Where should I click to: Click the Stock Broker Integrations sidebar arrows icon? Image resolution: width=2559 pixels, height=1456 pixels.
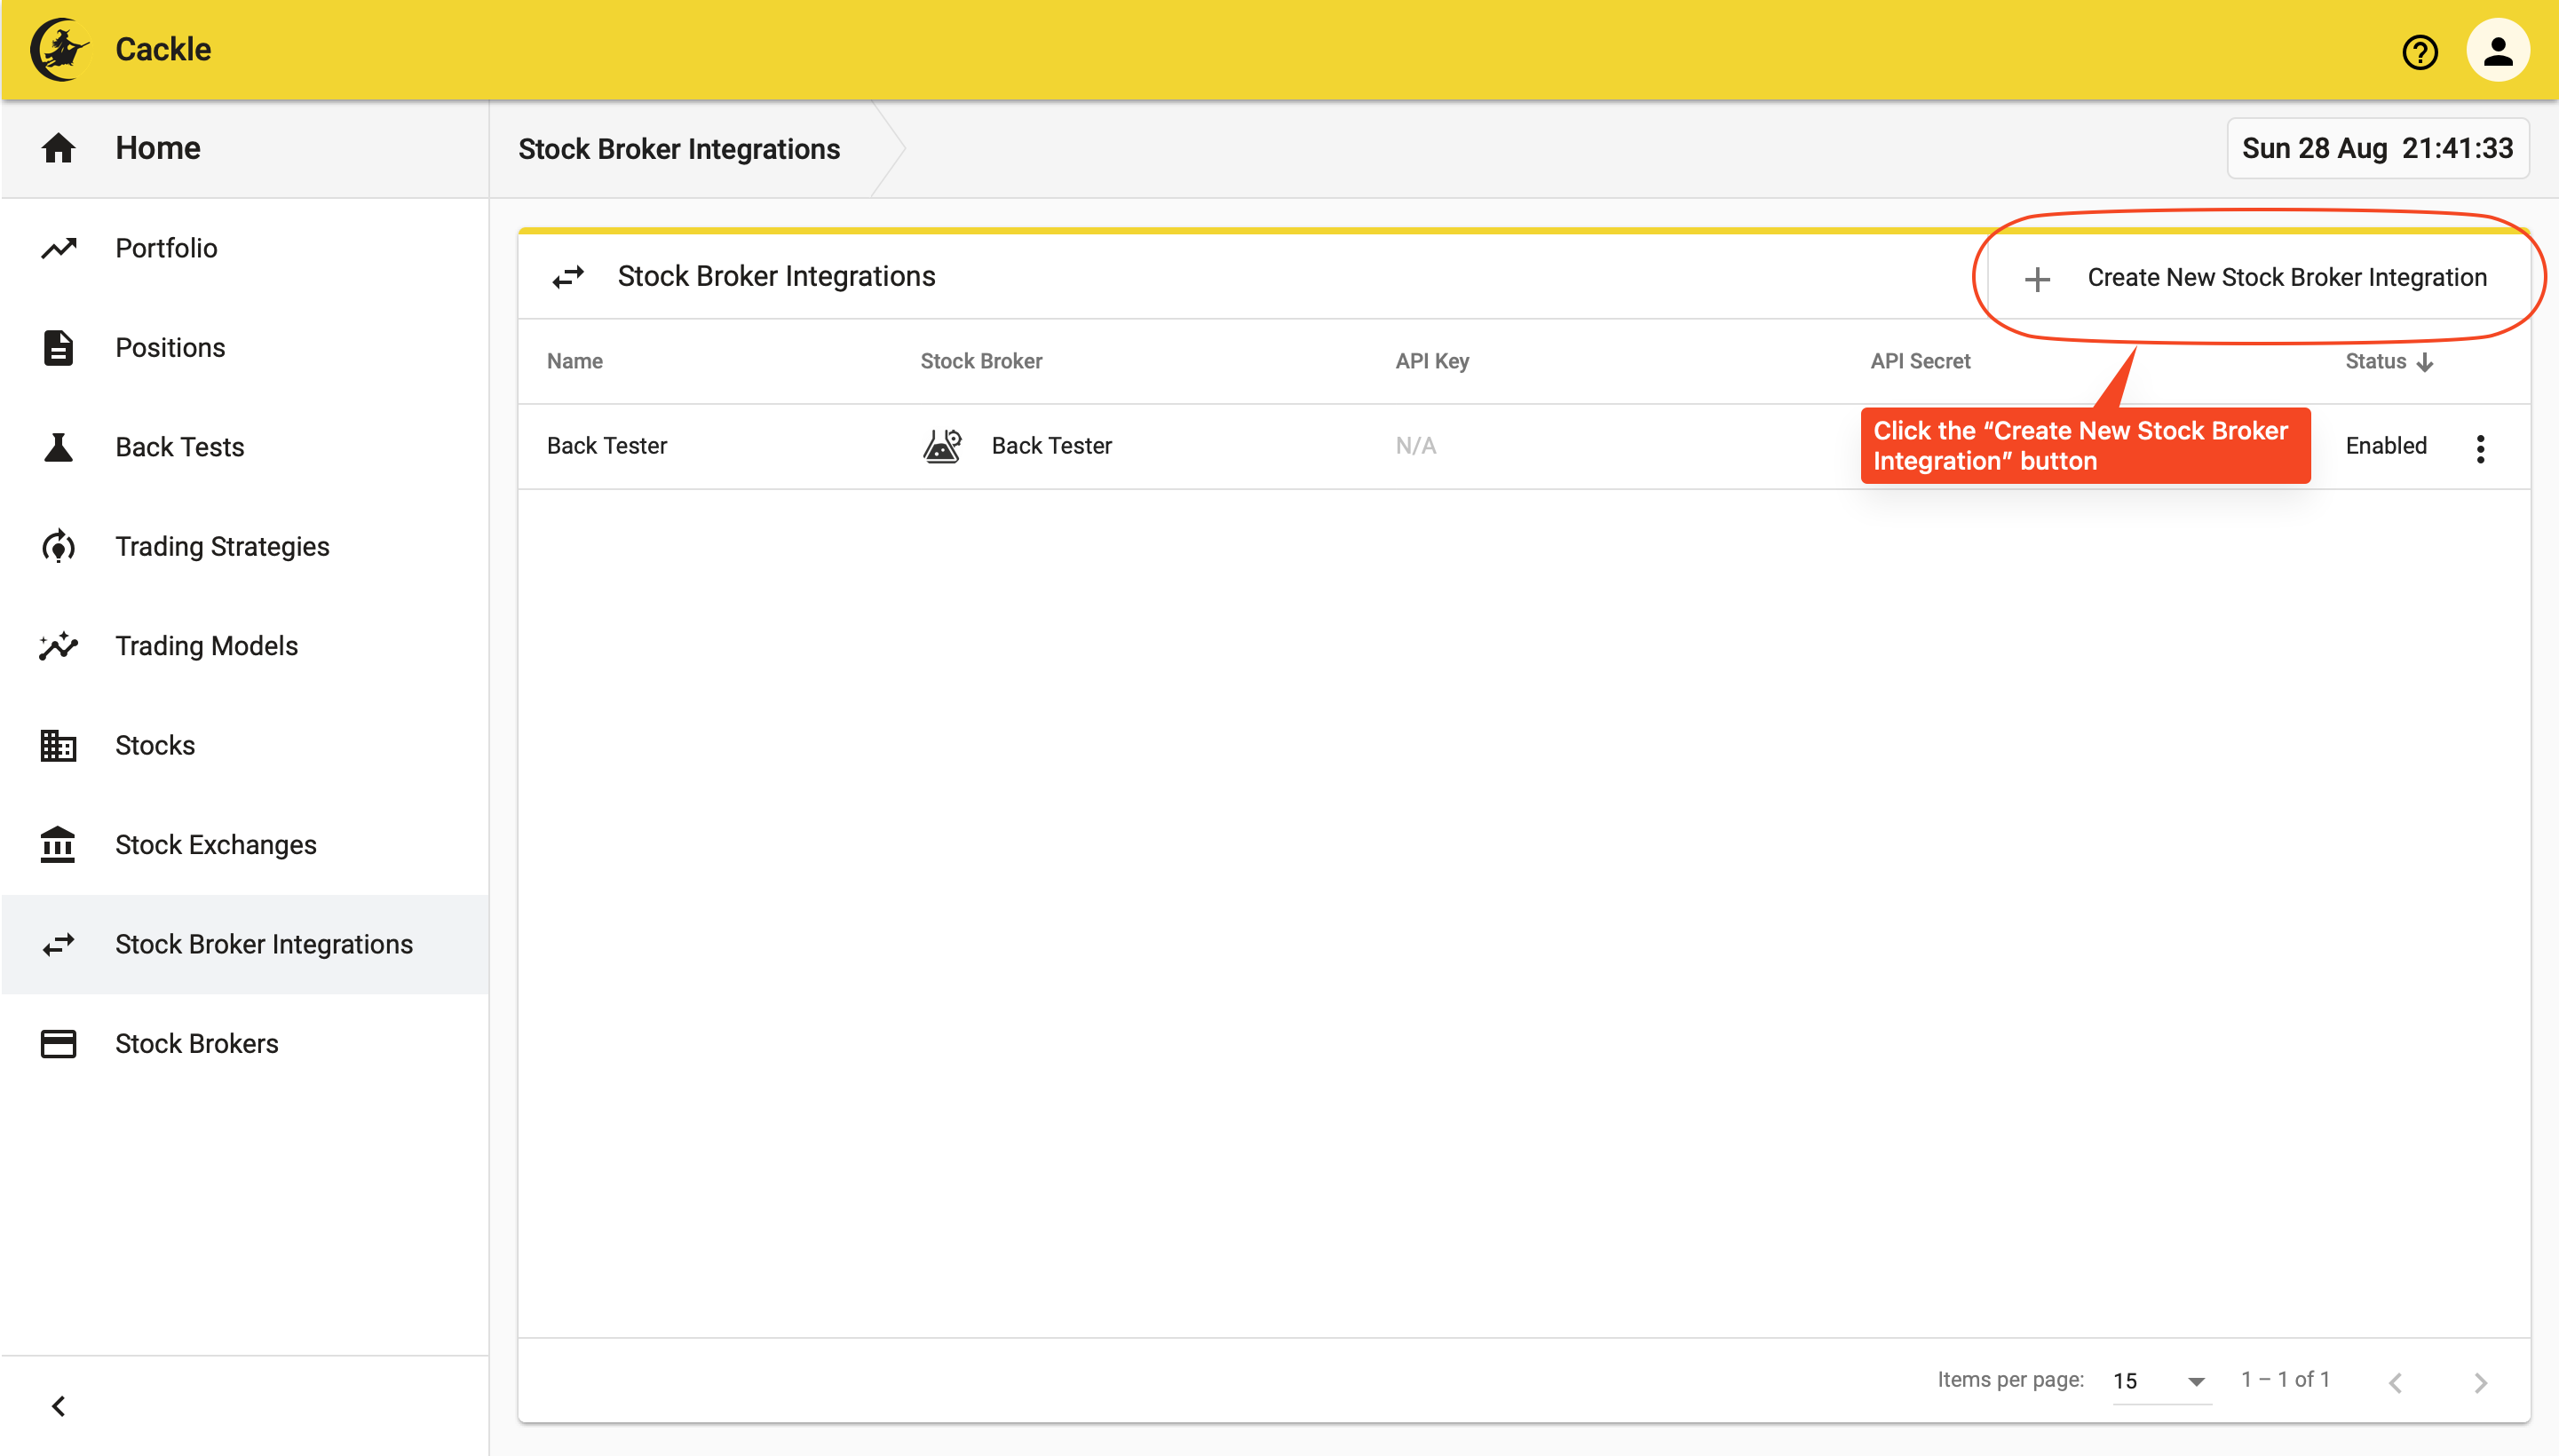[58, 944]
